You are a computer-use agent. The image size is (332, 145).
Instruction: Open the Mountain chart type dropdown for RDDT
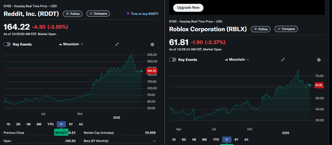71,44
